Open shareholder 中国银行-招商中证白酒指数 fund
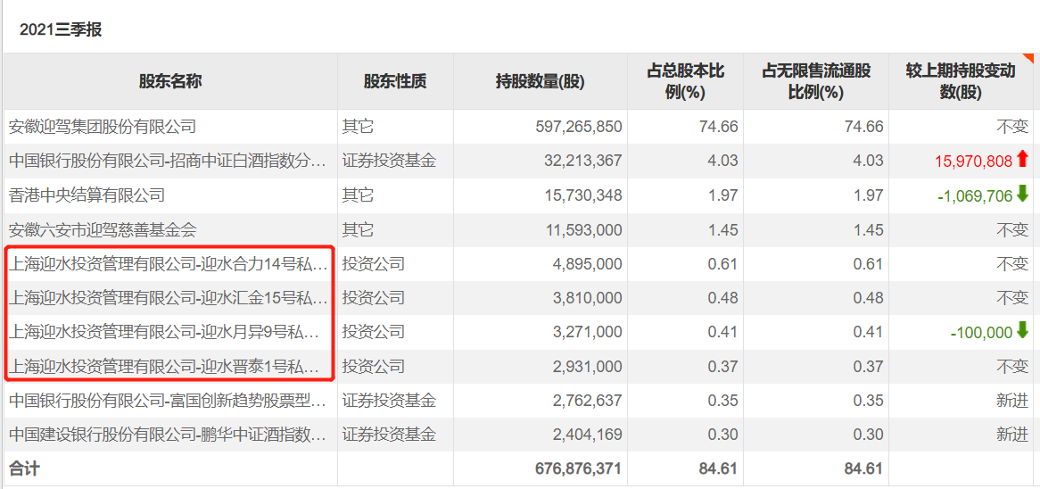 click(x=169, y=160)
